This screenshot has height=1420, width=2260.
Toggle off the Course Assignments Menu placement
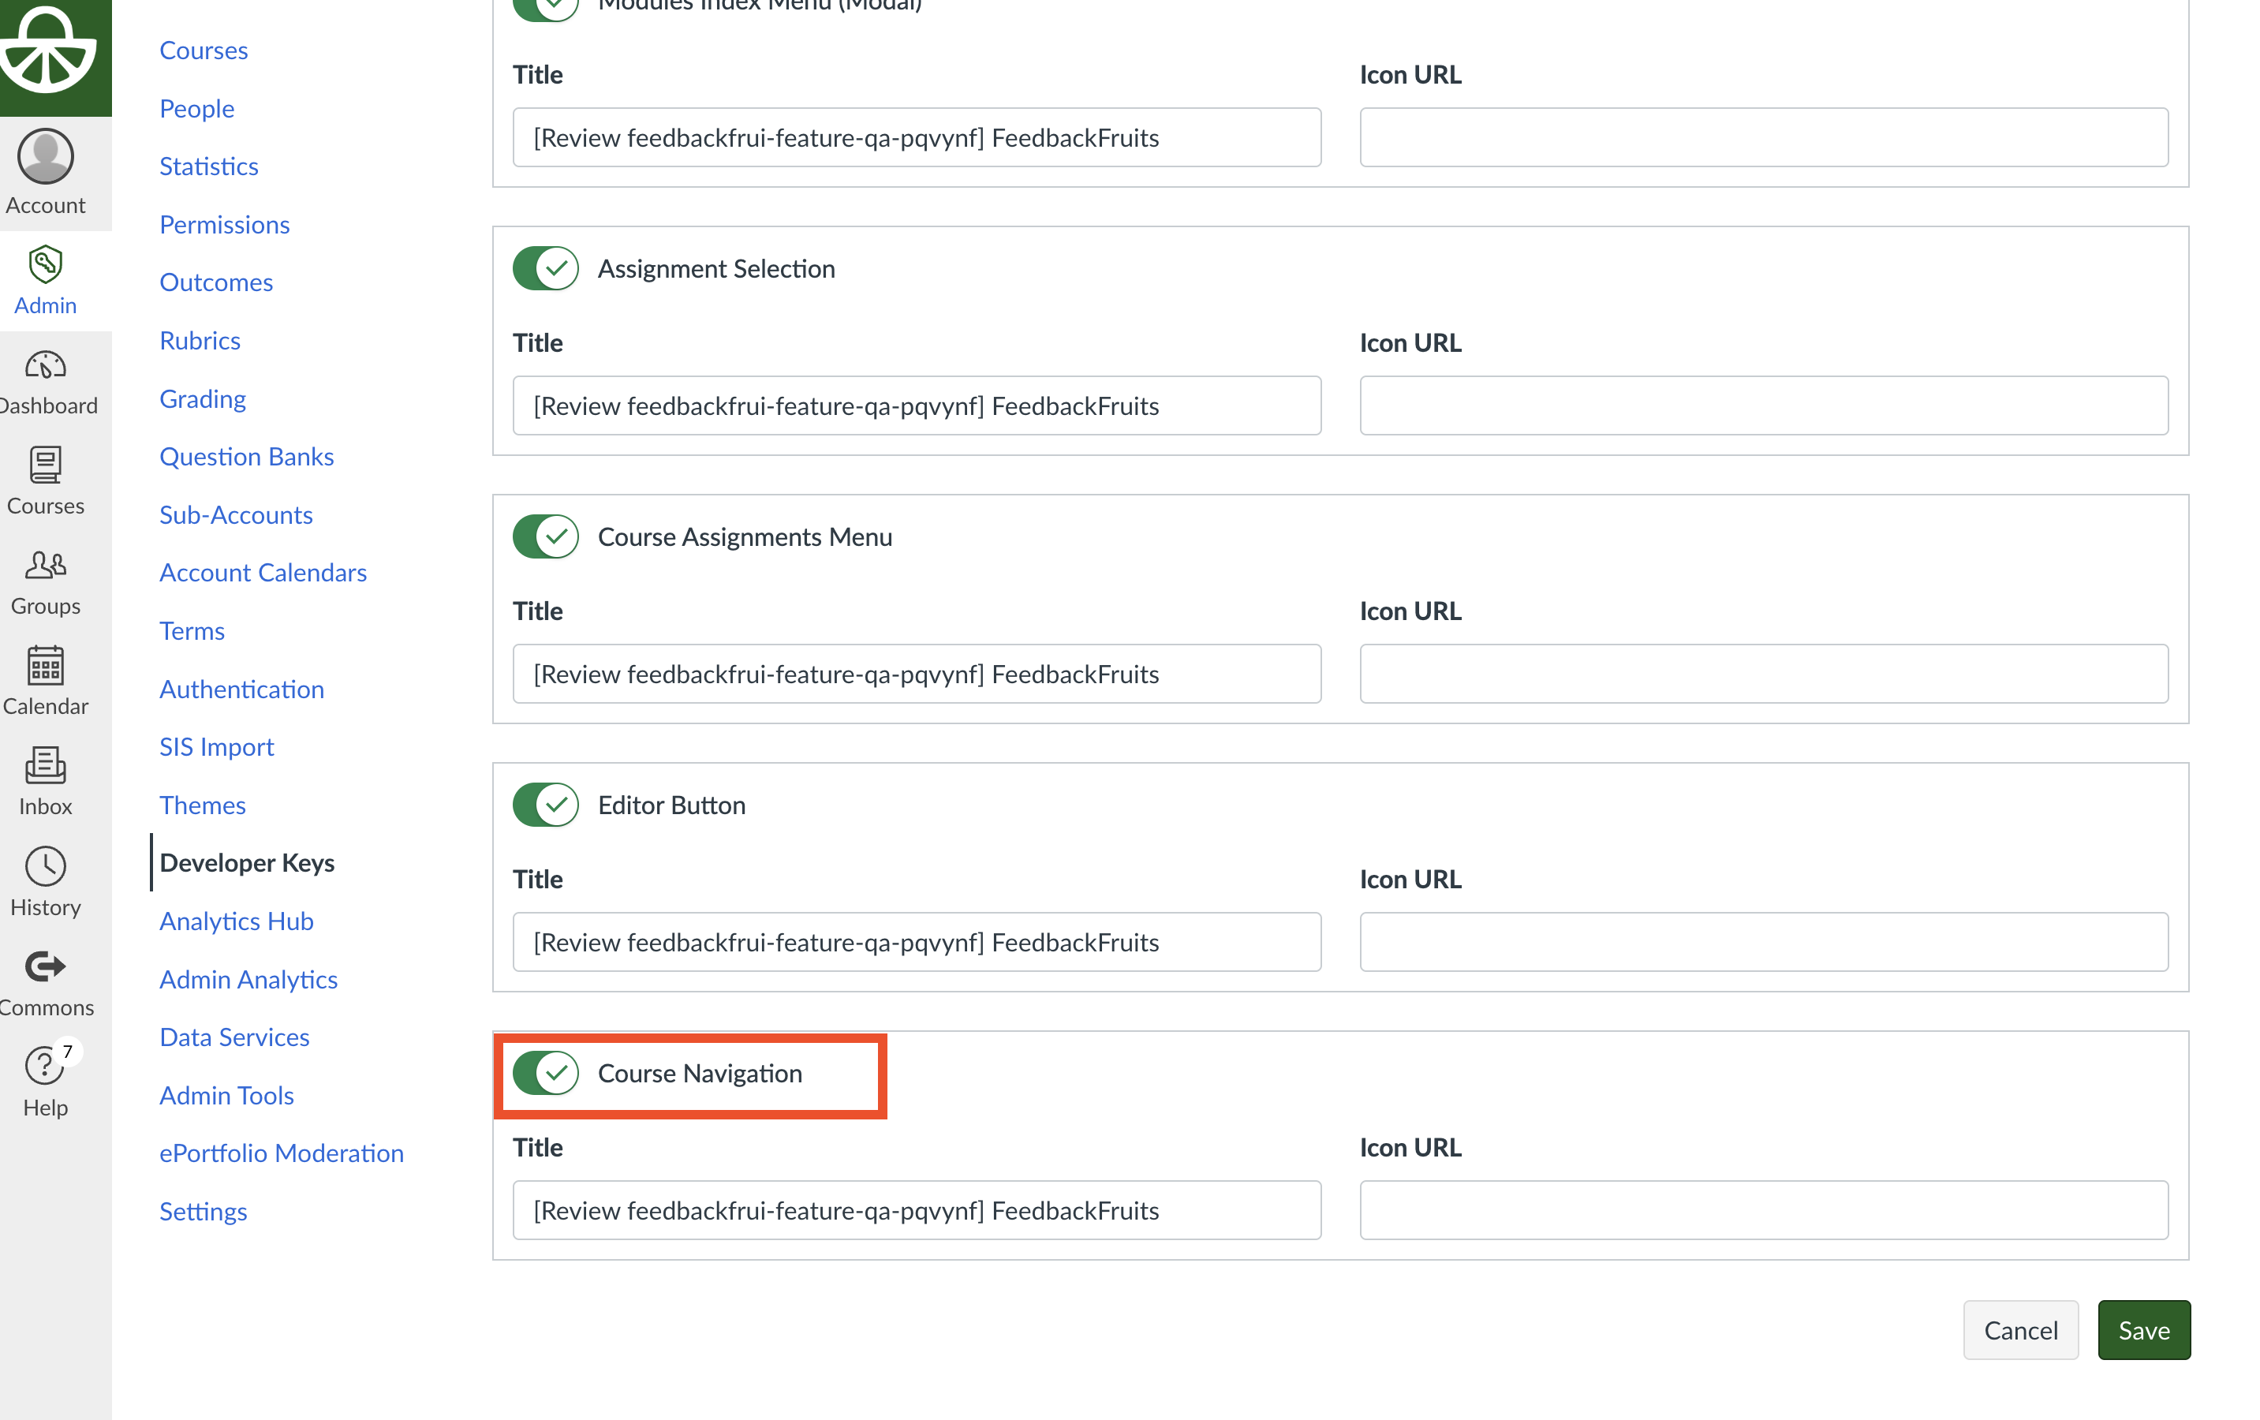click(x=545, y=537)
